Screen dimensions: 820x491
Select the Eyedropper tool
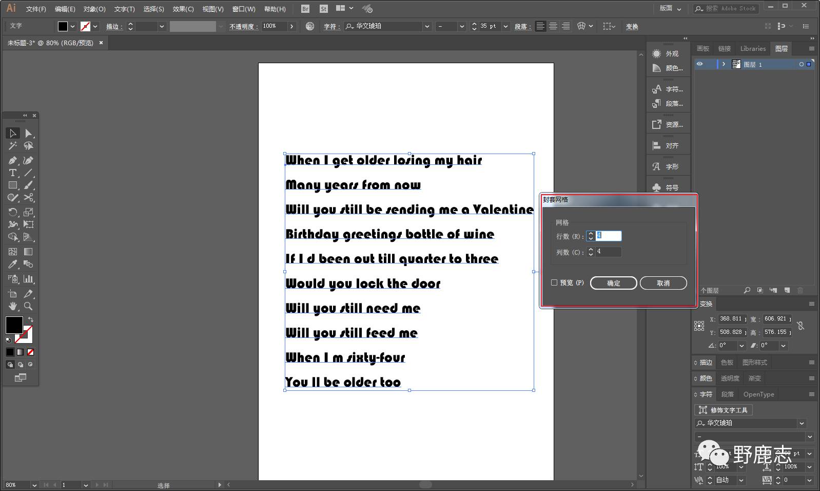[x=13, y=265]
